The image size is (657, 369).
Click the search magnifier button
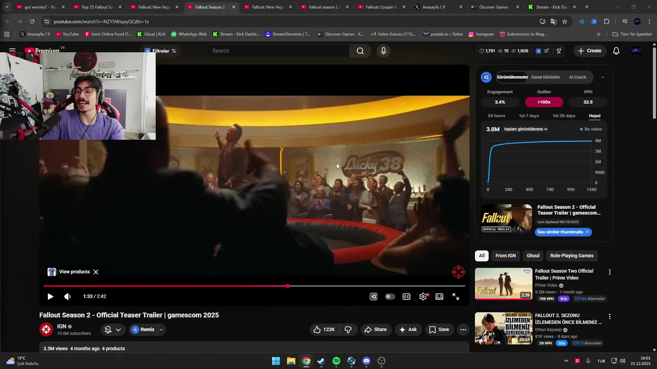(x=360, y=51)
